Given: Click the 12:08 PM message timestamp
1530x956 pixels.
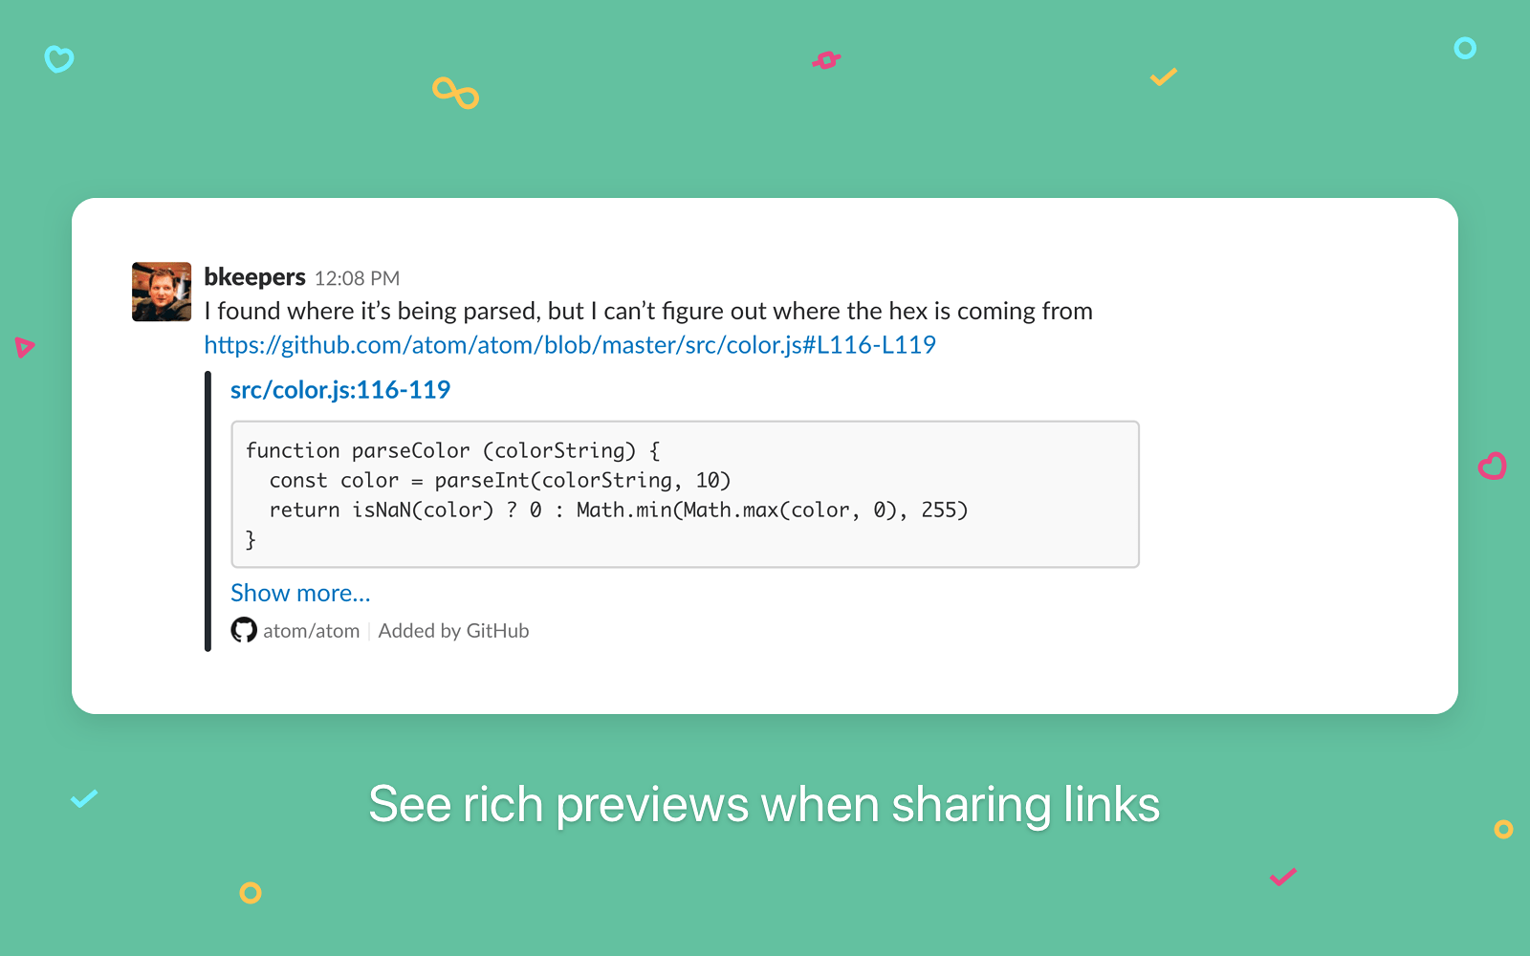Looking at the screenshot, I should point(357,278).
